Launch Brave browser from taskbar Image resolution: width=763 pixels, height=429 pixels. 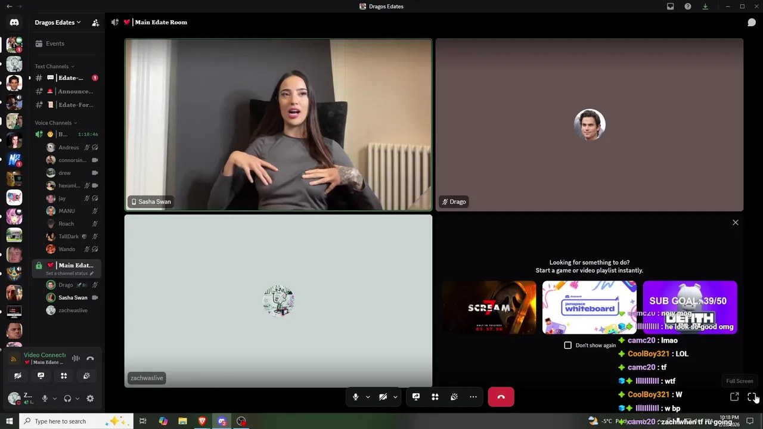click(x=202, y=421)
